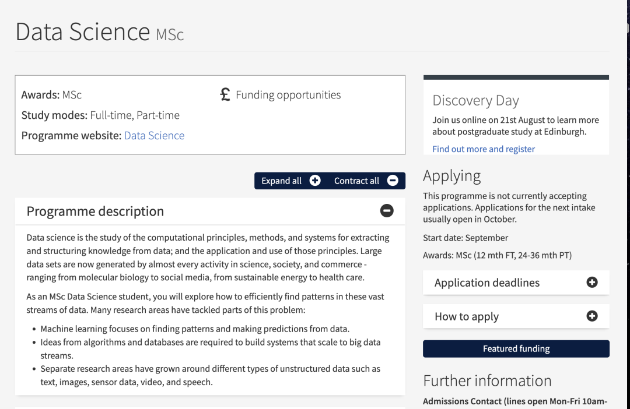Click the Machine learning bullet point
This screenshot has height=409, width=630.
point(195,329)
